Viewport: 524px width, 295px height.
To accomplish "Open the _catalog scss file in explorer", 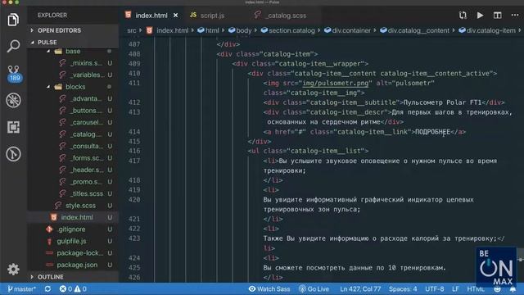I will point(86,134).
